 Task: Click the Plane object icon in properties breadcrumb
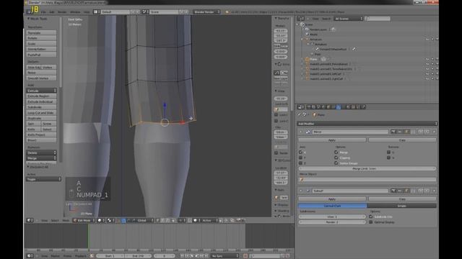(314, 115)
